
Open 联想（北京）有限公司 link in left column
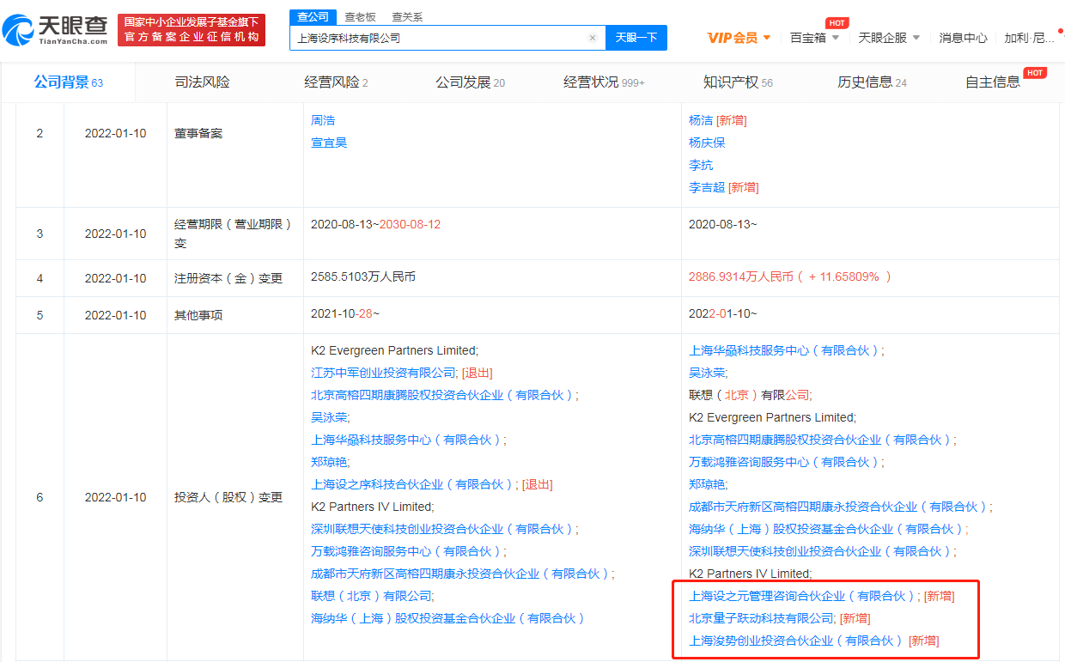click(x=371, y=596)
